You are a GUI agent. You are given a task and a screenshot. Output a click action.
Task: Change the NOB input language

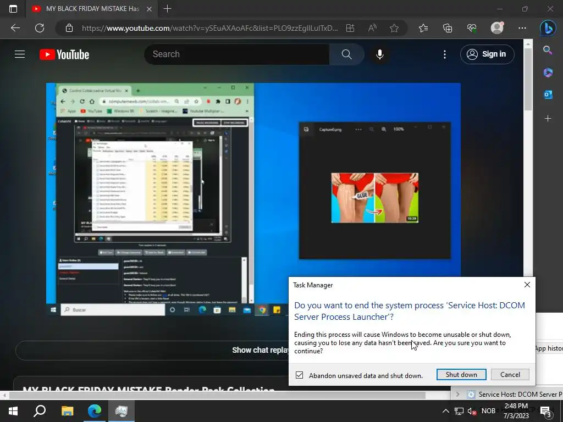pos(488,411)
